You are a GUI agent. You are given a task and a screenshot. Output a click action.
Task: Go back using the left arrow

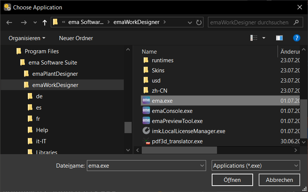[9, 22]
